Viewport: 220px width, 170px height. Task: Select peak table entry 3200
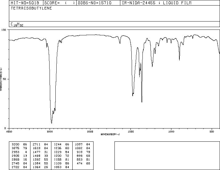[x=15, y=144]
